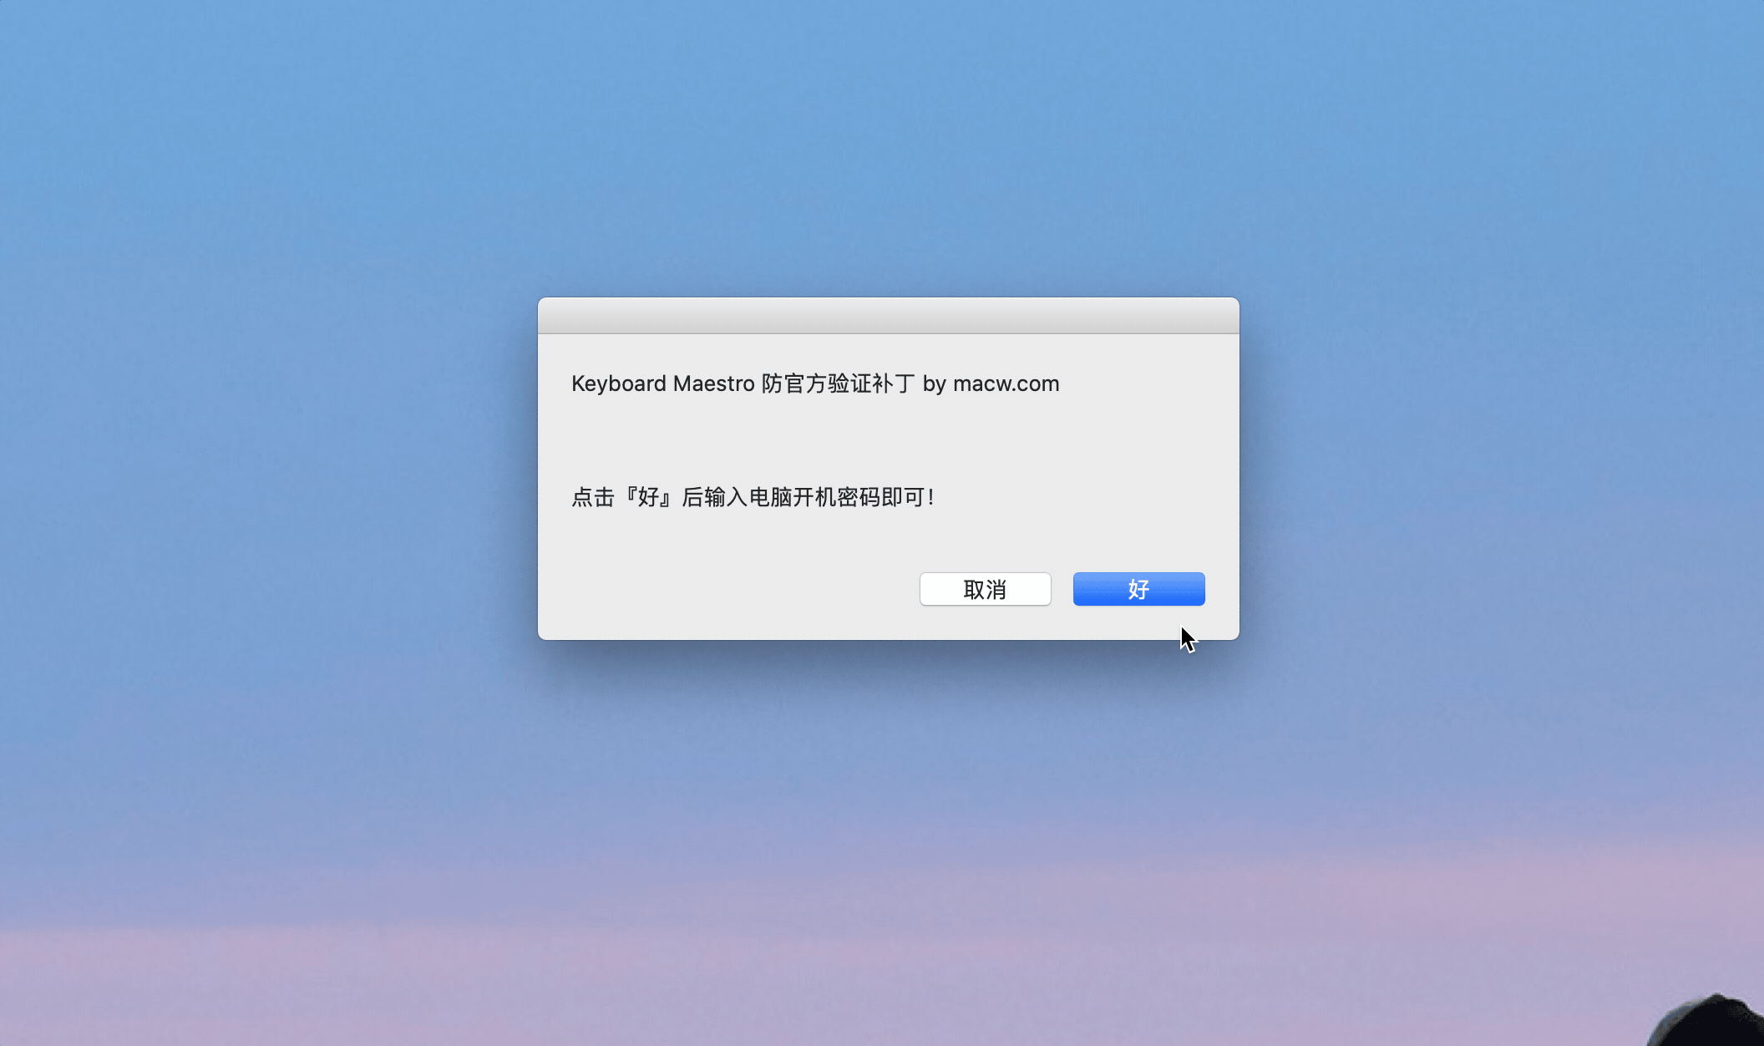Click the cancel option in dialog
This screenshot has height=1046, width=1764.
[985, 588]
